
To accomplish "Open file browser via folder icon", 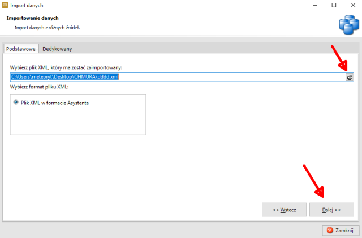I will pyautogui.click(x=350, y=77).
